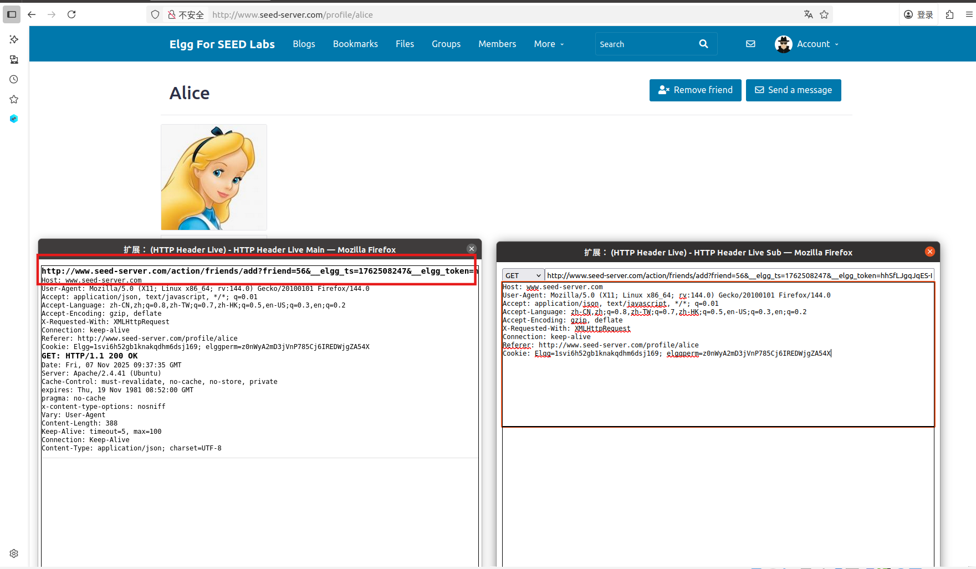Open the AI chatbot sparkle sidebar icon
976x569 pixels.
point(14,39)
